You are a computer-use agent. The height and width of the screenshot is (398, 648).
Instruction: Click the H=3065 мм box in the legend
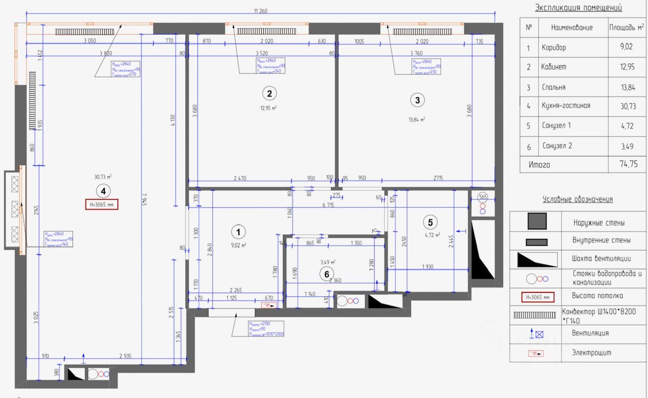pyautogui.click(x=538, y=297)
